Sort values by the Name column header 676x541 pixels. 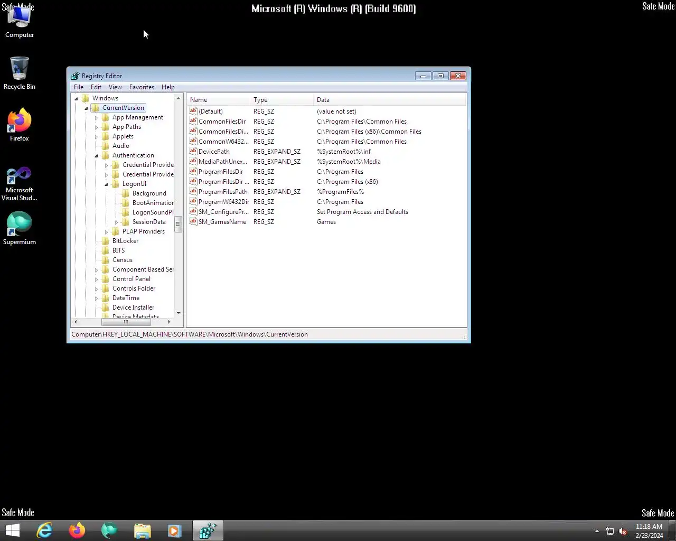[218, 100]
